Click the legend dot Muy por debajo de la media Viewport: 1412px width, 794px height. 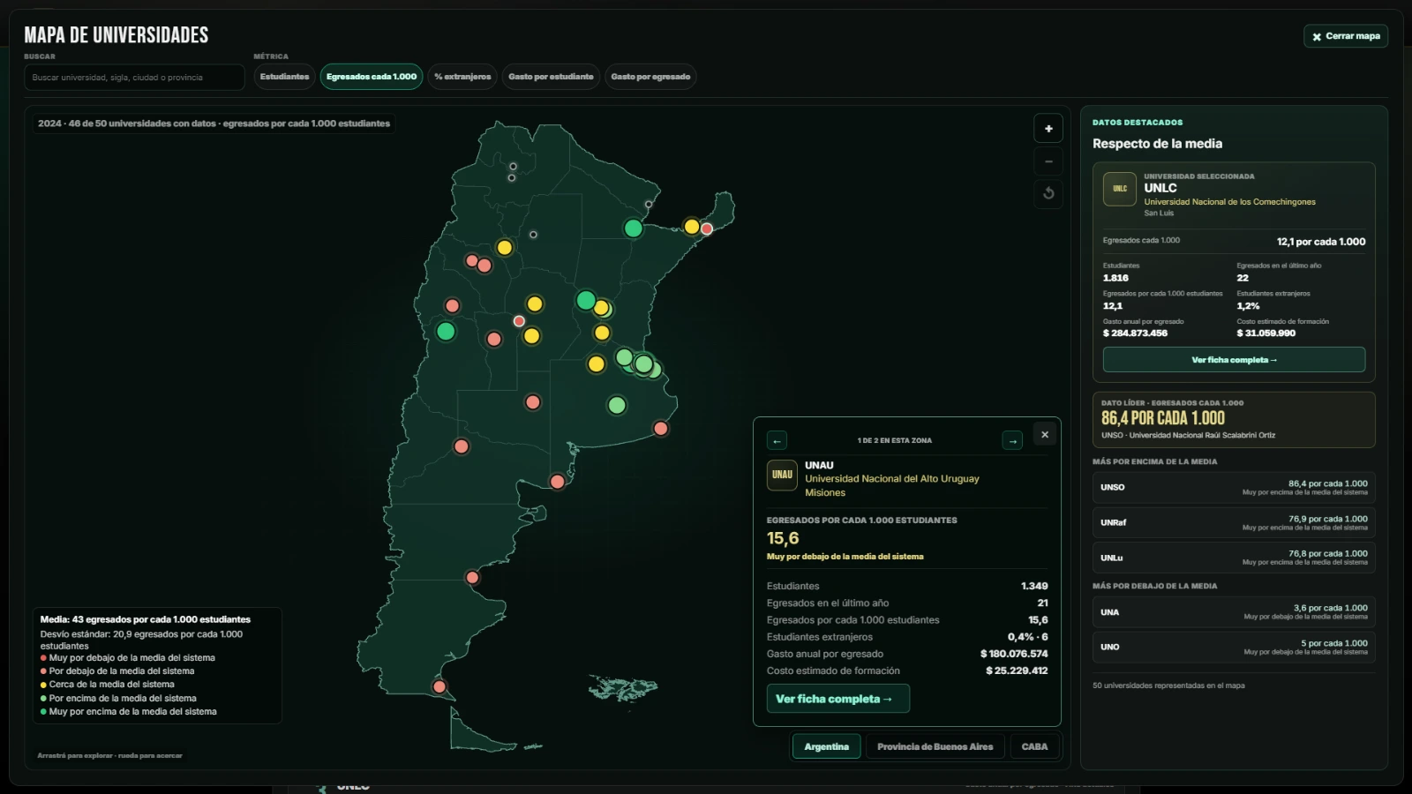pyautogui.click(x=43, y=658)
